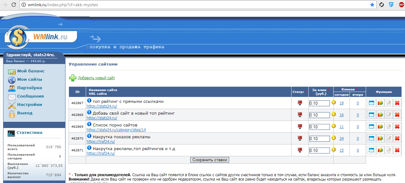Select 'Настройки' in the sidebar menu
The height and width of the screenshot is (183, 405).
(x=29, y=105)
